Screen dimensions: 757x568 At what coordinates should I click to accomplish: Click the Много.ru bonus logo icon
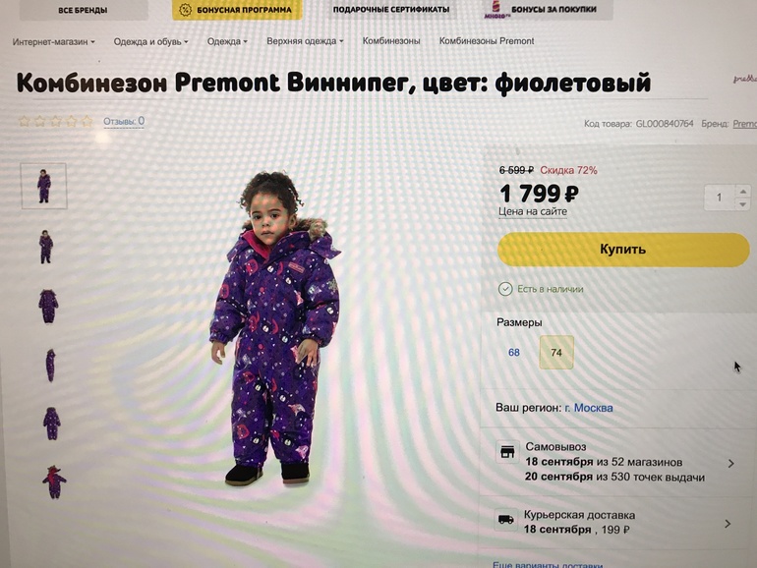click(x=496, y=10)
